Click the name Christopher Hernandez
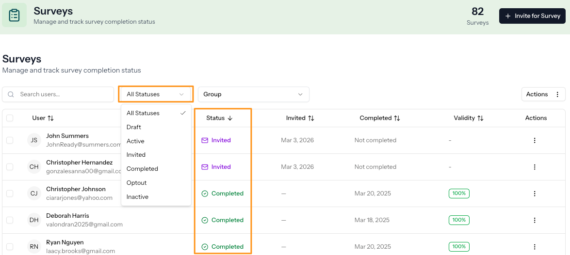Image resolution: width=570 pixels, height=255 pixels. pyautogui.click(x=79, y=163)
